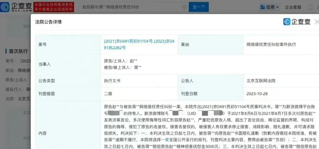Click the 当事人 label cell

coord(68,64)
